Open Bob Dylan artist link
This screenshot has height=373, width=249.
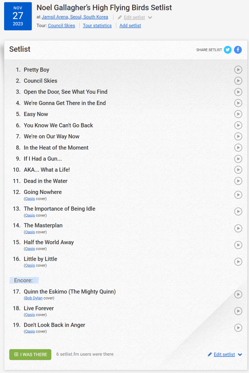tap(34, 298)
